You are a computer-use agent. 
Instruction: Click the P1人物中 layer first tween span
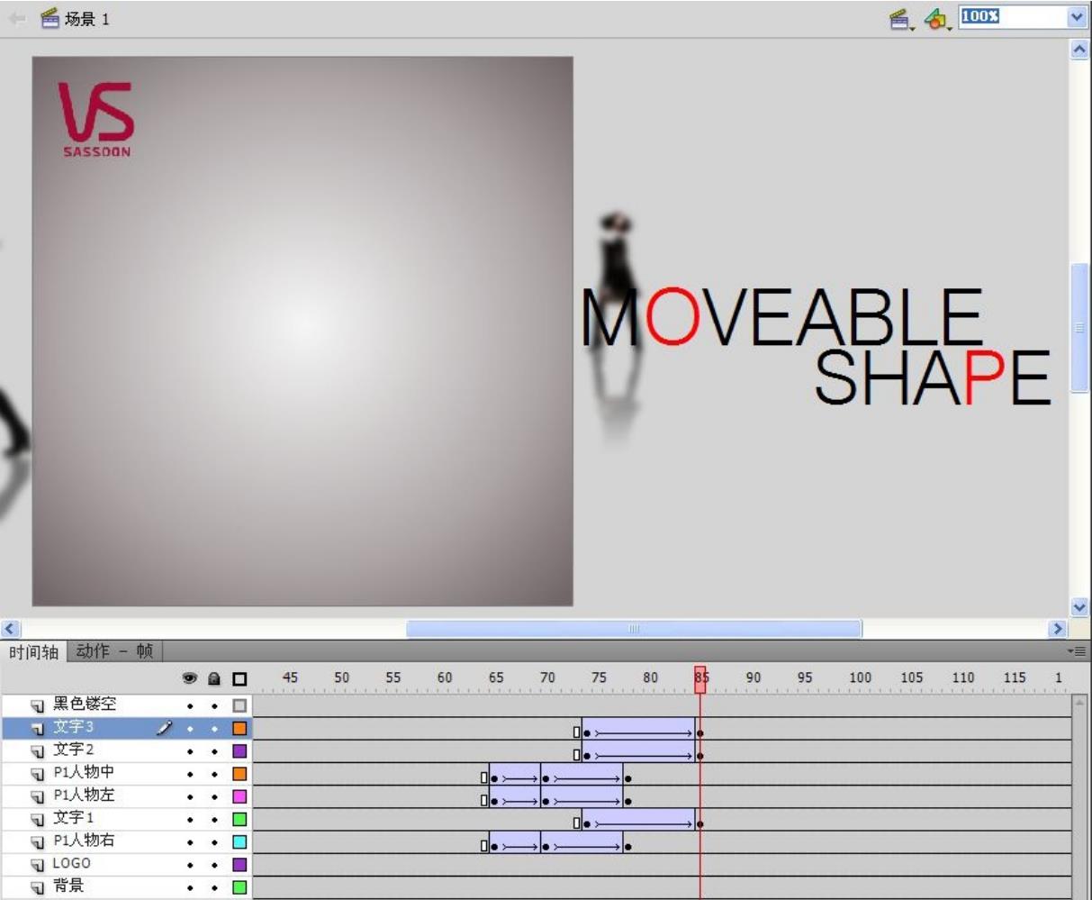click(x=515, y=774)
